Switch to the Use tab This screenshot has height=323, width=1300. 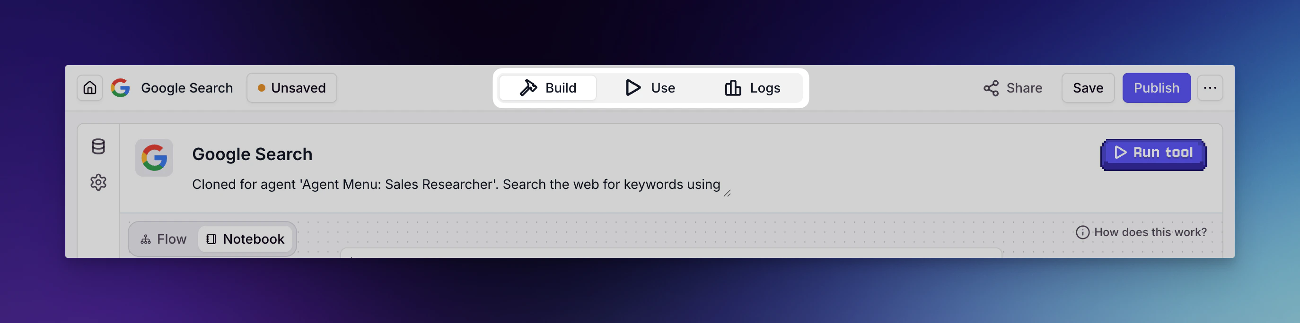click(651, 88)
